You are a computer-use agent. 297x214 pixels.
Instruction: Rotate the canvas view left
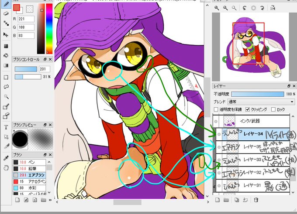coord(245,8)
